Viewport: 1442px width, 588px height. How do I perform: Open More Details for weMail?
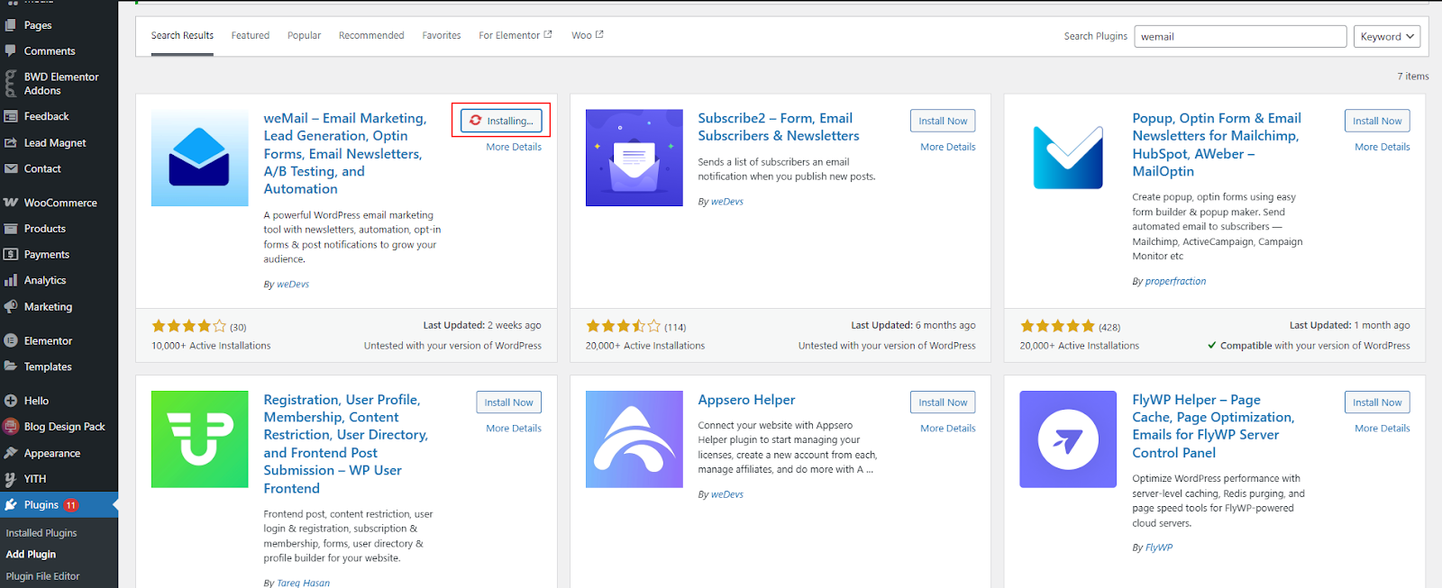pyautogui.click(x=514, y=147)
